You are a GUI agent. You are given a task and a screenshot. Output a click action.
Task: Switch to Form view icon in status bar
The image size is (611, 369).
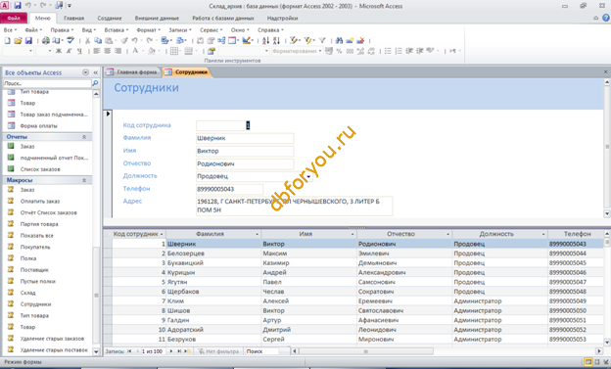(588, 362)
